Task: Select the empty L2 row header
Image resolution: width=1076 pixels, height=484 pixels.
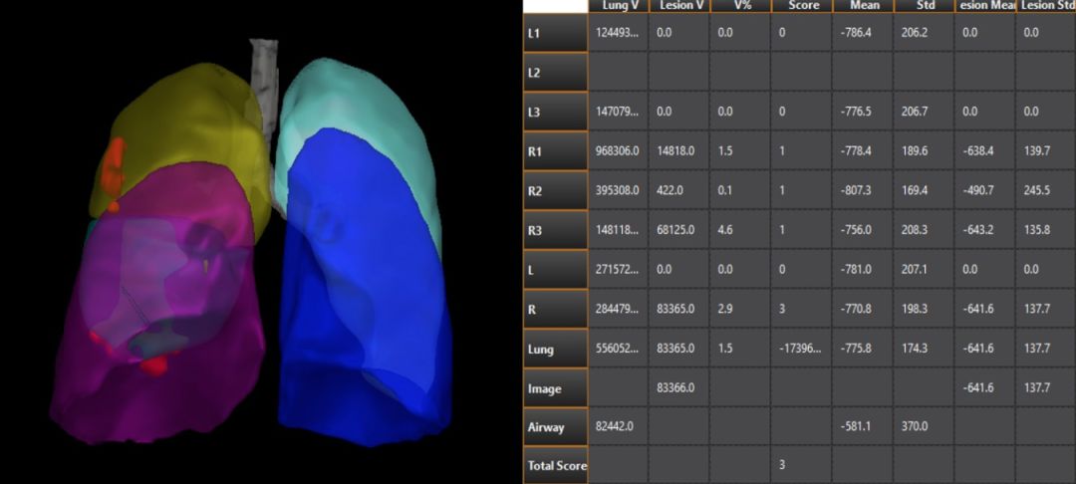Action: click(x=555, y=72)
